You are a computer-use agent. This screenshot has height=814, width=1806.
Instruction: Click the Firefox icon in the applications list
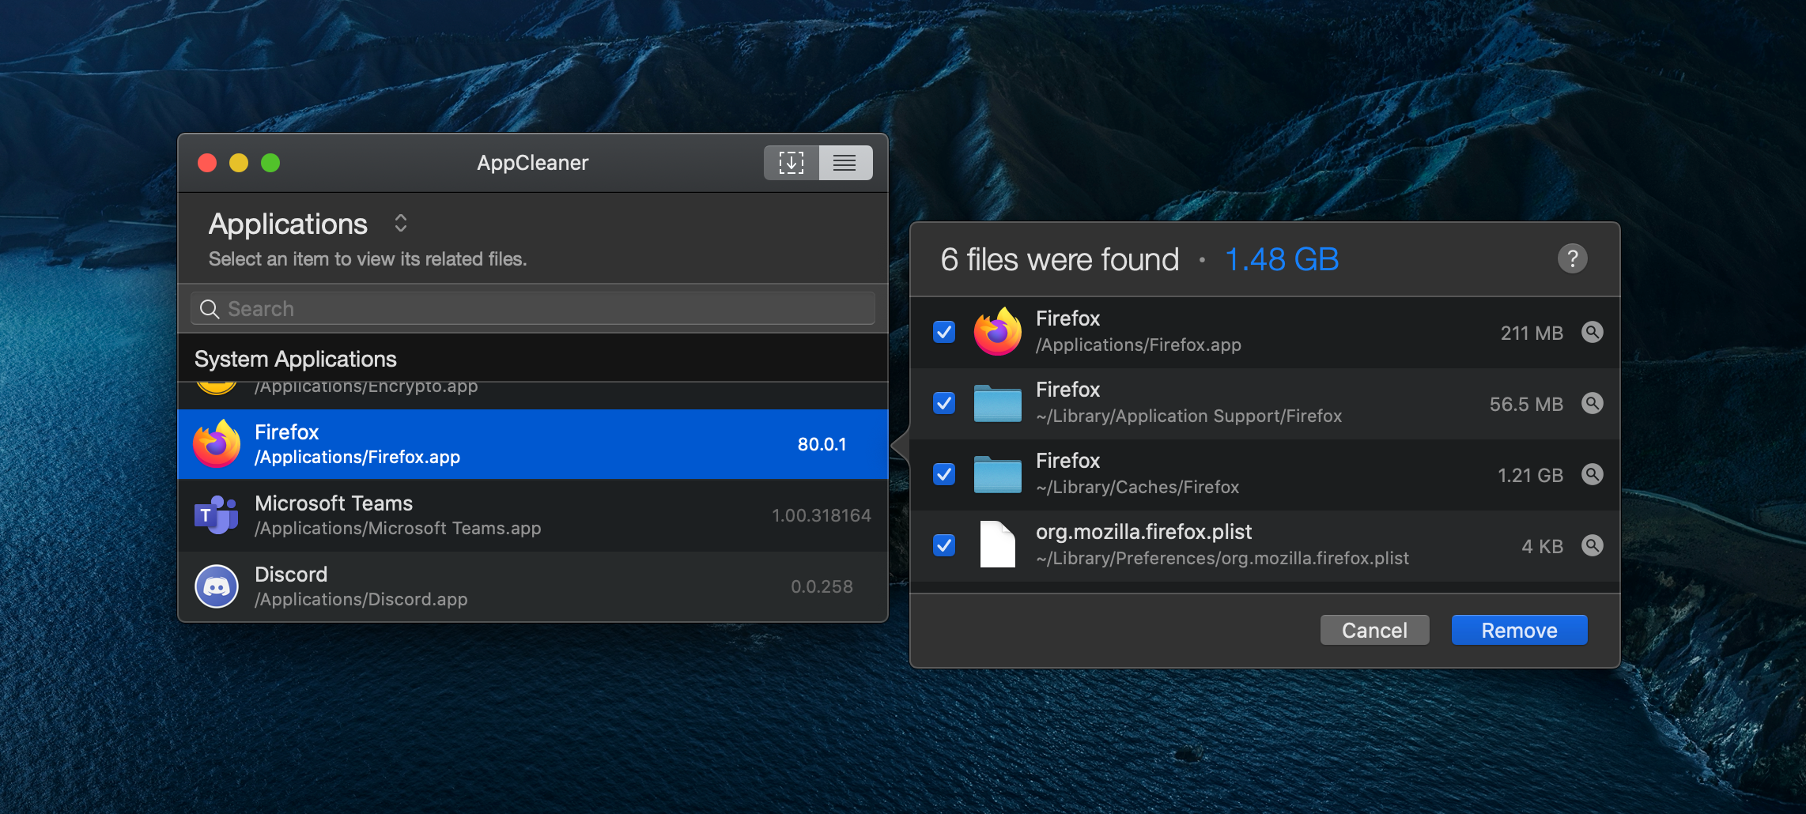click(217, 443)
